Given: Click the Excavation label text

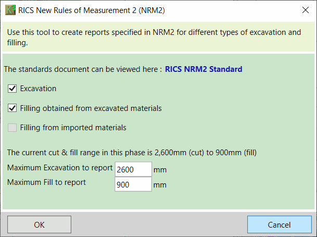Looking at the screenshot, I should click(38, 89).
